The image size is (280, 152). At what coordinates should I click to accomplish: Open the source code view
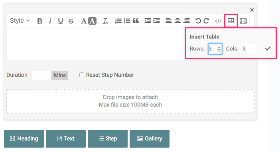(218, 21)
